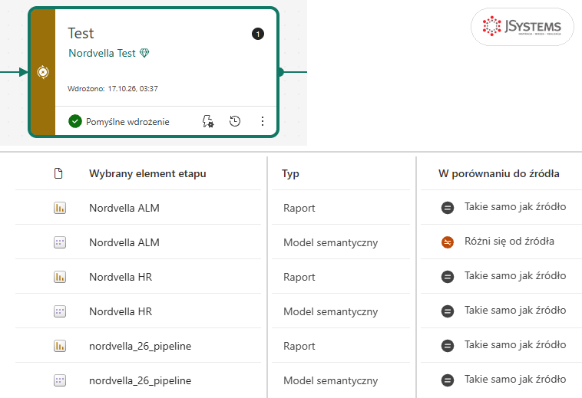Click the Test stage title
Viewport: 582px width, 398px height.
click(81, 33)
